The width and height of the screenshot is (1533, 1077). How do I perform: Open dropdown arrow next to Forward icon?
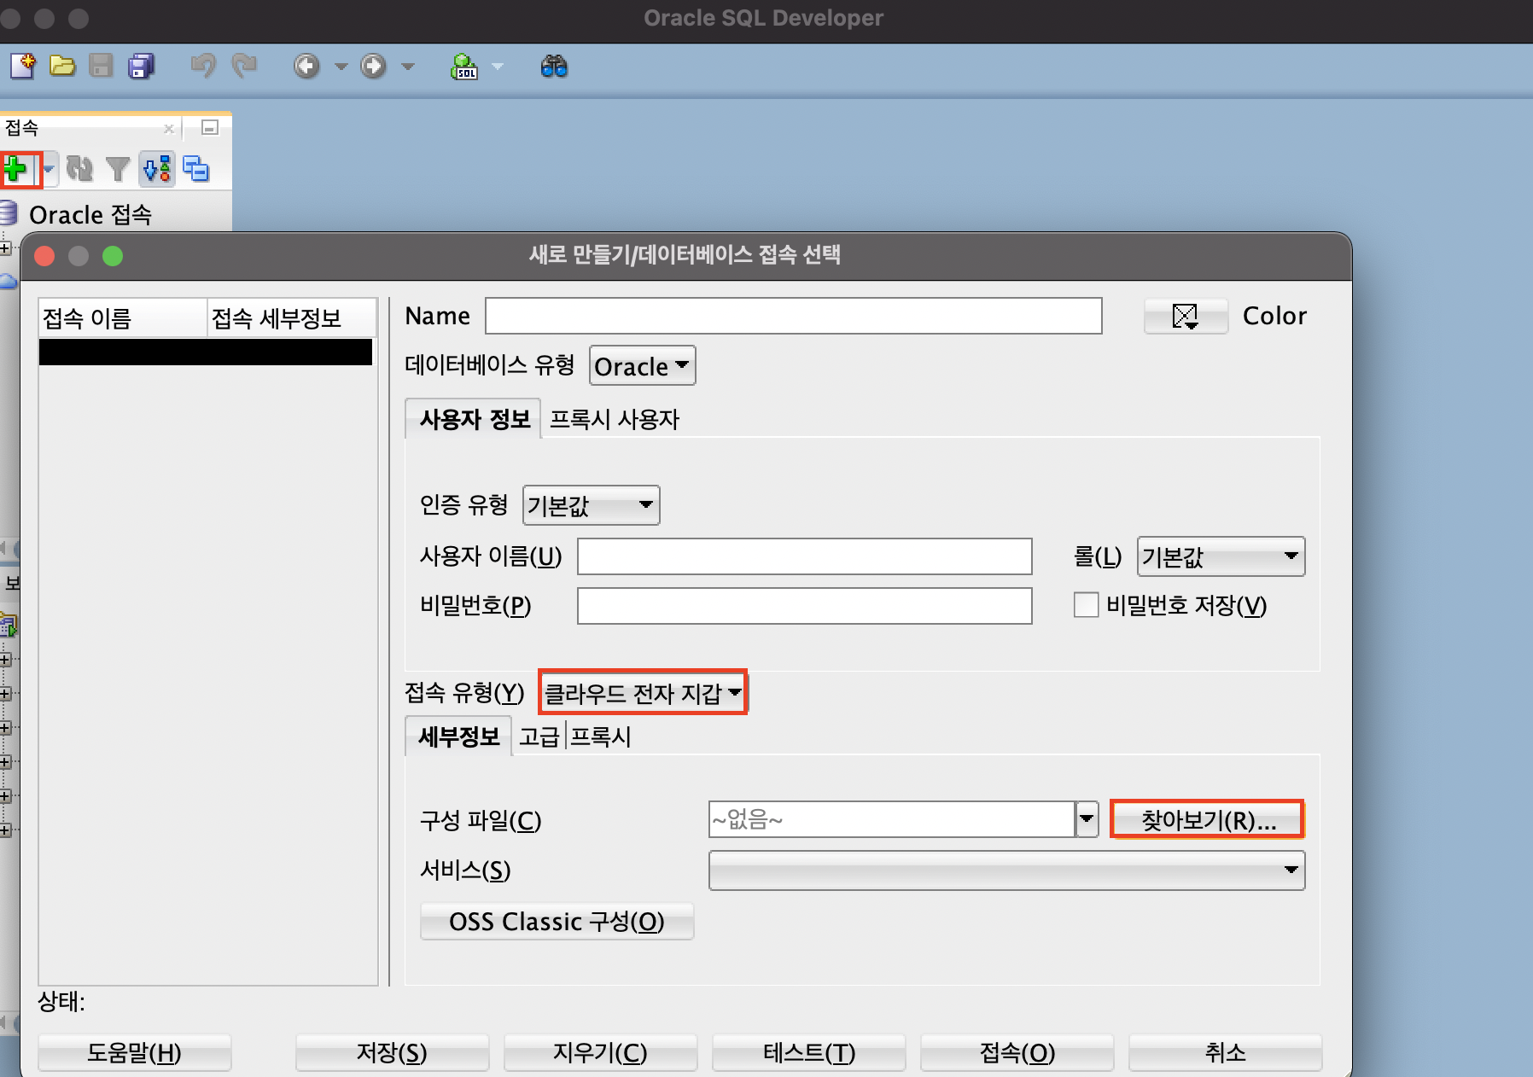point(408,66)
